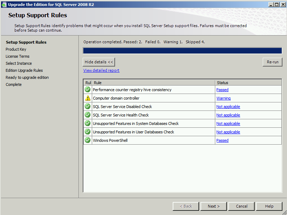Select SQL Server Service Disabled Check text

[x=122, y=107]
